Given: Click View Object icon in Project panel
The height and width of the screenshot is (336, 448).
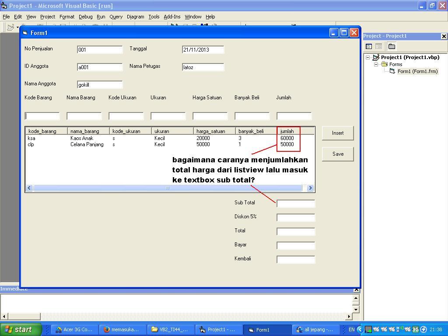Looking at the screenshot, I should (378, 46).
